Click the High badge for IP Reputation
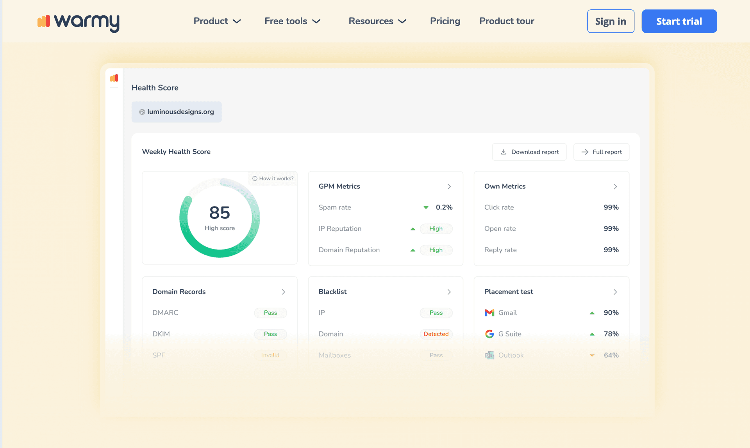Screen dimensions: 750x448 [x=436, y=229]
